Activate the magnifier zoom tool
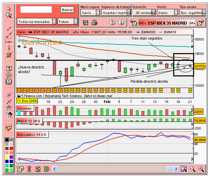The width and height of the screenshot is (209, 176). point(9,15)
